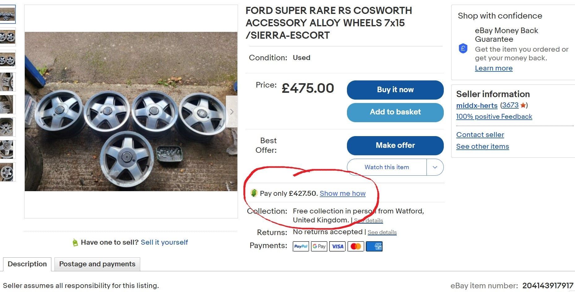The image size is (575, 292).
Task: Open the Show me how link
Action: click(343, 193)
